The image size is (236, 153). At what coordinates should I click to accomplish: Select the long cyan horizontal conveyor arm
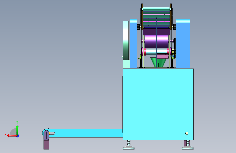(86, 133)
